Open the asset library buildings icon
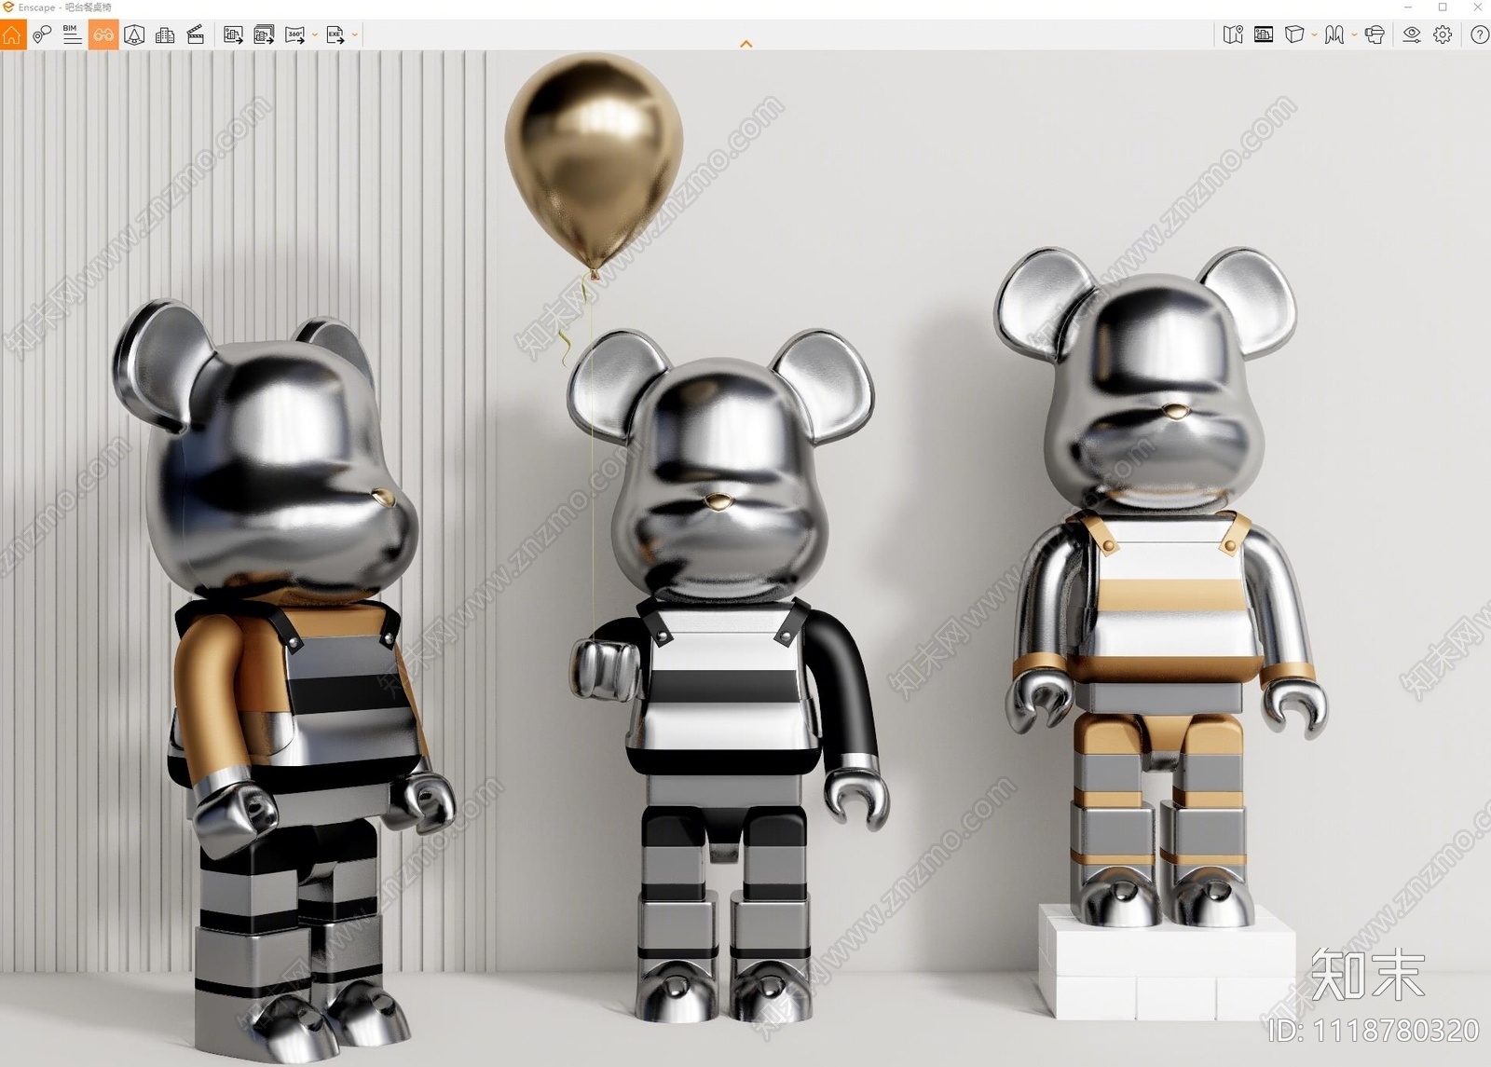 click(x=165, y=35)
